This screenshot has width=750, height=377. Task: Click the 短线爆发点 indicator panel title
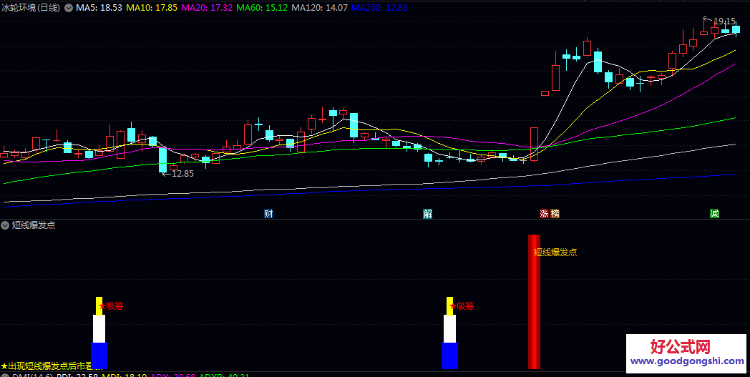click(x=34, y=225)
